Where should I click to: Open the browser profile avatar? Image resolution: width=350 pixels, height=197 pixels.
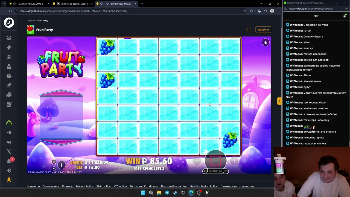[x=272, y=11]
